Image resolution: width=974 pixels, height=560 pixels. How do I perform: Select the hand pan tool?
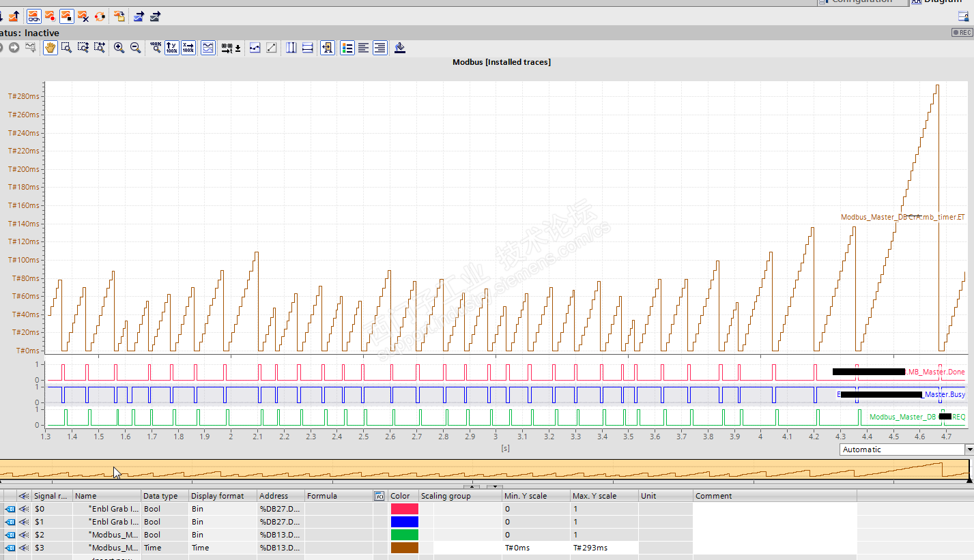pos(50,48)
